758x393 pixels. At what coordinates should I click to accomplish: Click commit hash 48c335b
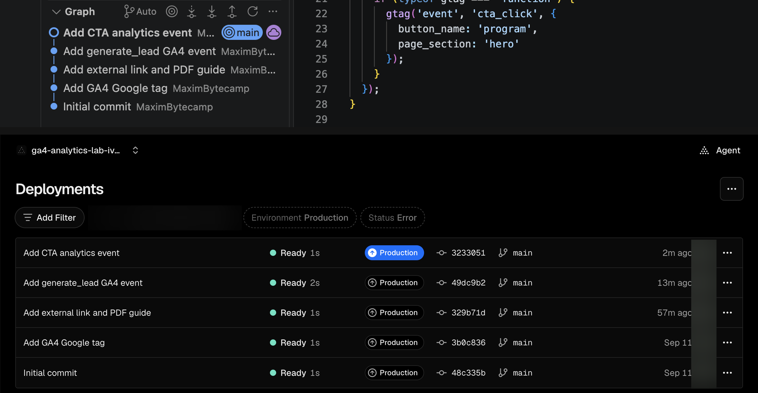click(x=468, y=373)
